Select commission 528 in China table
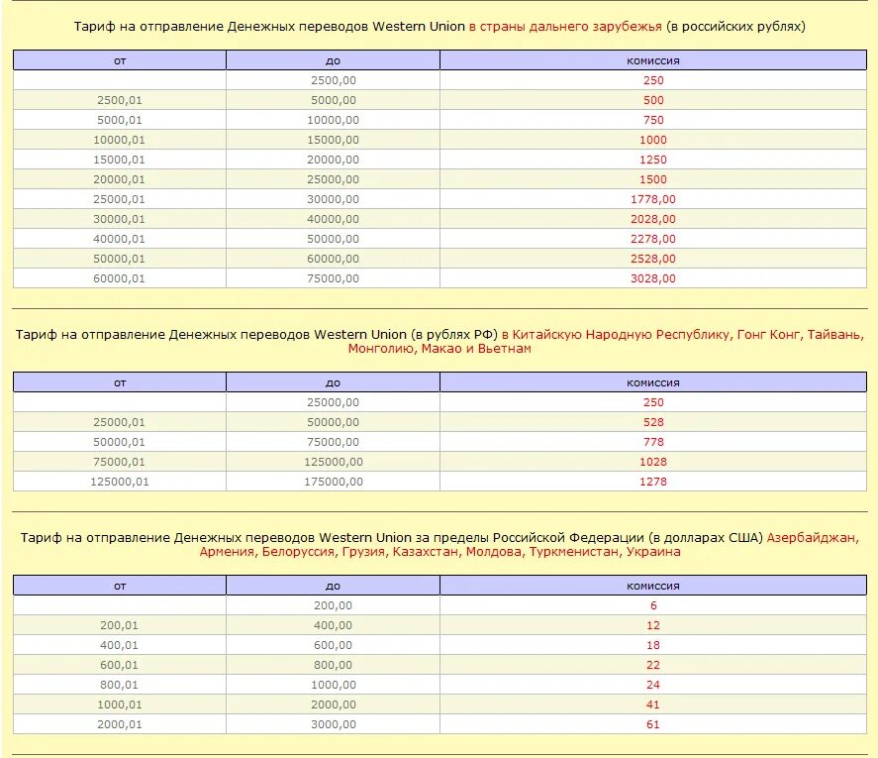Screen dimensions: 878x758 click(x=653, y=422)
